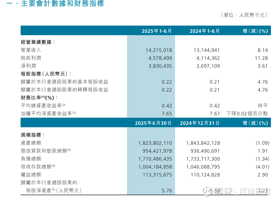Click the value 7.65
This screenshot has height=200, width=279.
pyautogui.click(x=167, y=113)
